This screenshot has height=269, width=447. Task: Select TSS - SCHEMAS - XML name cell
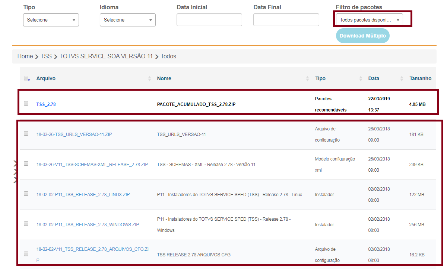[206, 165]
